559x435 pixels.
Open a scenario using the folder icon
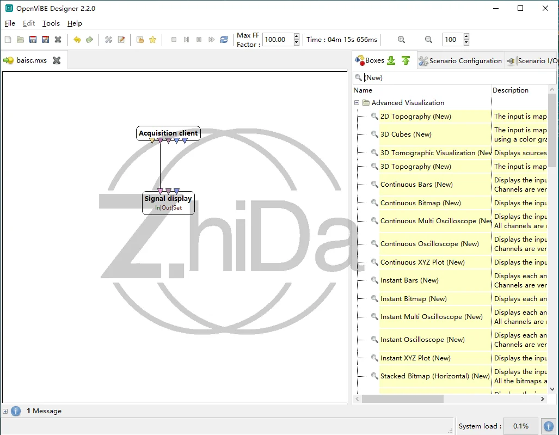click(20, 40)
